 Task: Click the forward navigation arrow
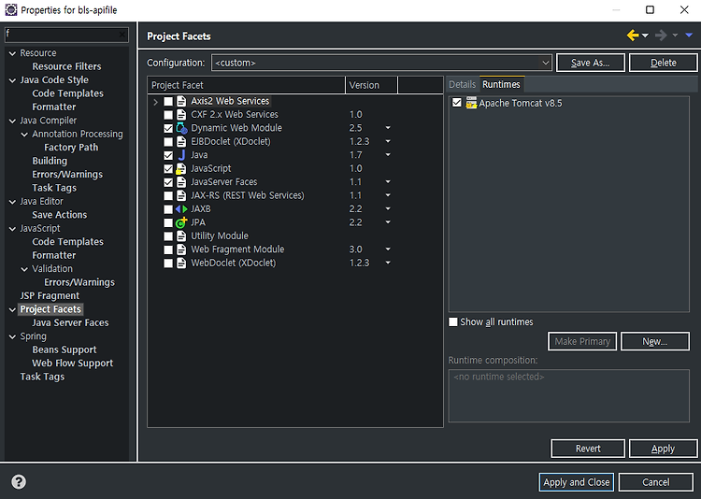(x=661, y=36)
